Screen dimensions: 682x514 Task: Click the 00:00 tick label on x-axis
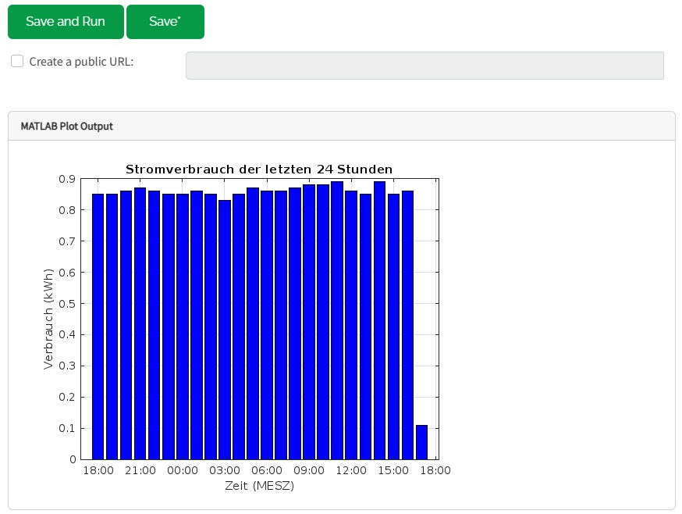tap(182, 471)
